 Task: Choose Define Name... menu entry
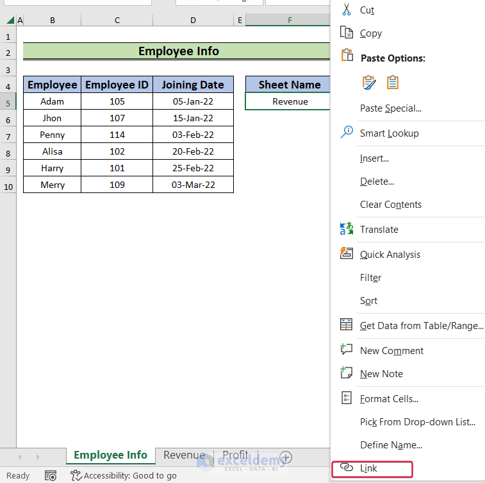click(391, 445)
